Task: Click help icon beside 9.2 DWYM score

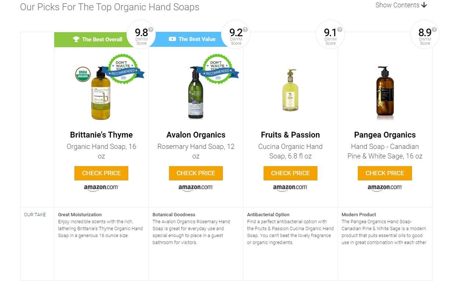Action: click(x=245, y=30)
